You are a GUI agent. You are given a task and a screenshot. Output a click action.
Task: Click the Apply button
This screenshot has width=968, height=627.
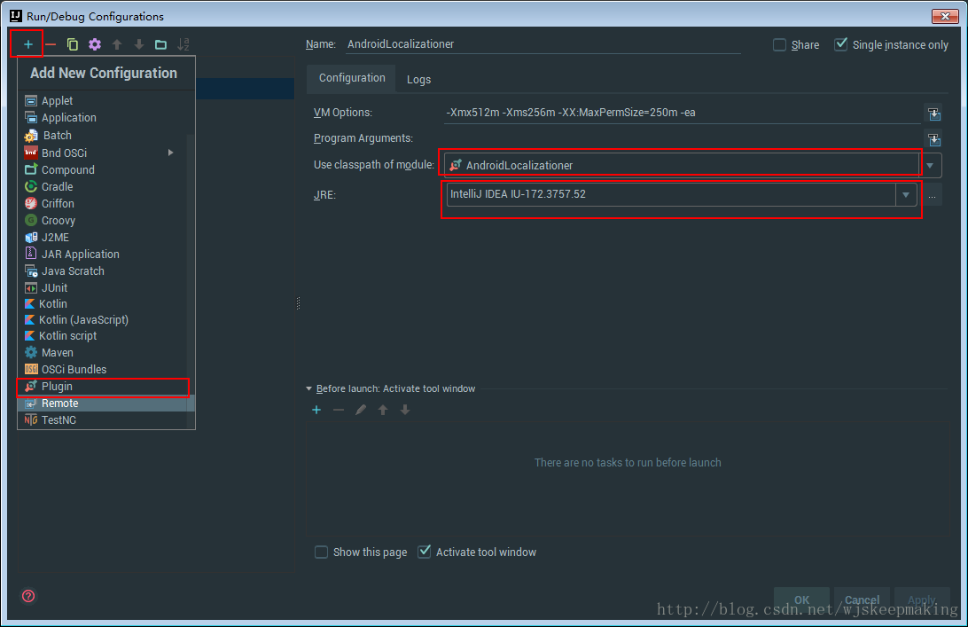coord(922,600)
